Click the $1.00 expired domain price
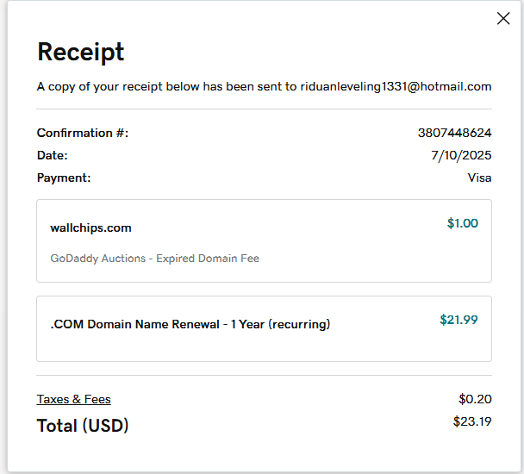The height and width of the screenshot is (474, 524). coord(462,223)
